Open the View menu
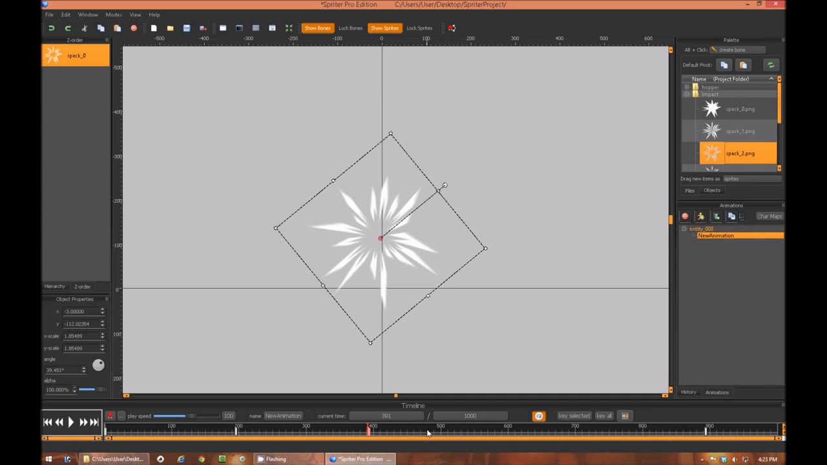Screen dimensions: 827x465 tap(135, 14)
